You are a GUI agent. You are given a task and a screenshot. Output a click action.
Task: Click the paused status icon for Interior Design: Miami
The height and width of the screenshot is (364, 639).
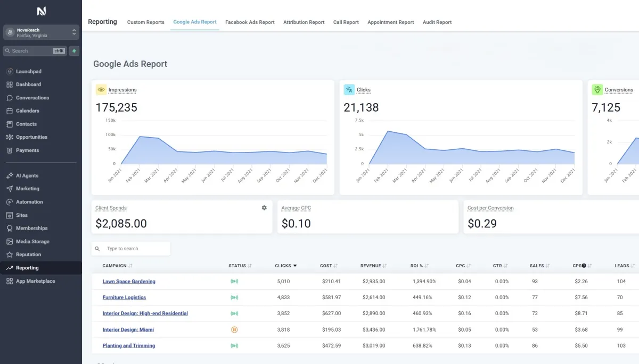pyautogui.click(x=234, y=329)
